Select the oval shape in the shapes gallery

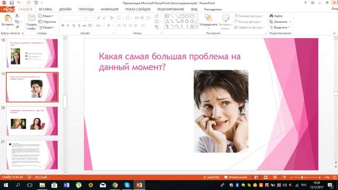pyautogui.click(x=187, y=16)
